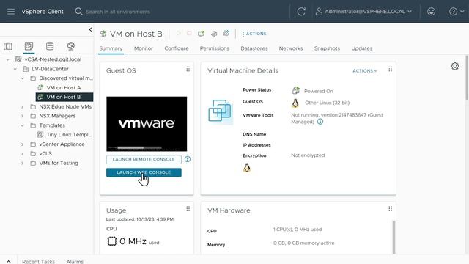Switch to Networking inventory view
The height and width of the screenshot is (264, 469).
pyautogui.click(x=71, y=46)
